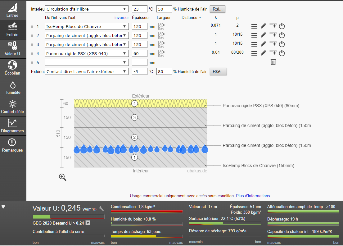Insert a layer after row 3 Parpaing
Screen dimensions: 343x246
click(273, 43)
